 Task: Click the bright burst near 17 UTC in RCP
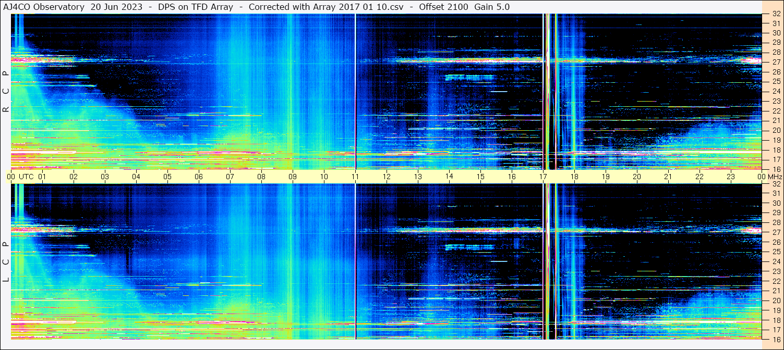551,91
